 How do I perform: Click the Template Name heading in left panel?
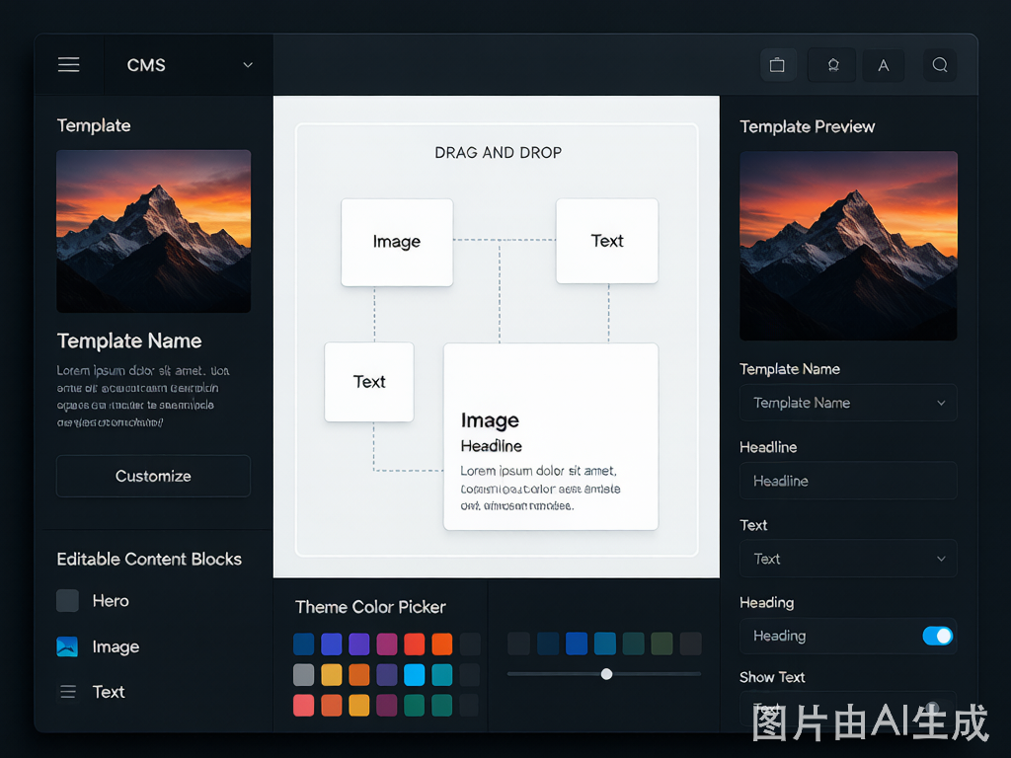point(129,341)
